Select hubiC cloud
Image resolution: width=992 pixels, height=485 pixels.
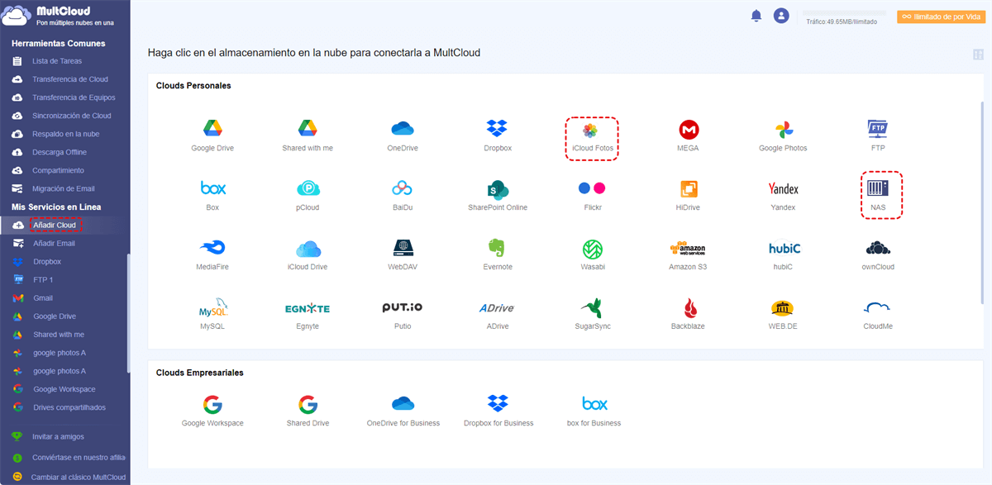click(x=785, y=255)
